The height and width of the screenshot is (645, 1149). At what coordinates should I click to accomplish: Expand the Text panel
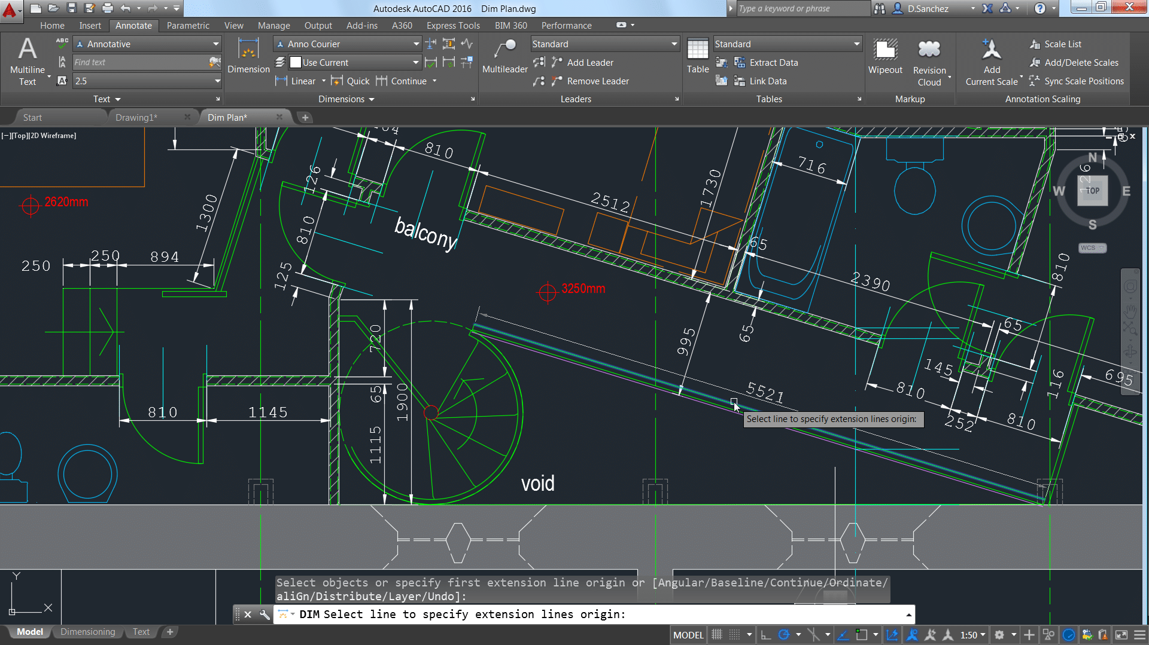coord(107,99)
